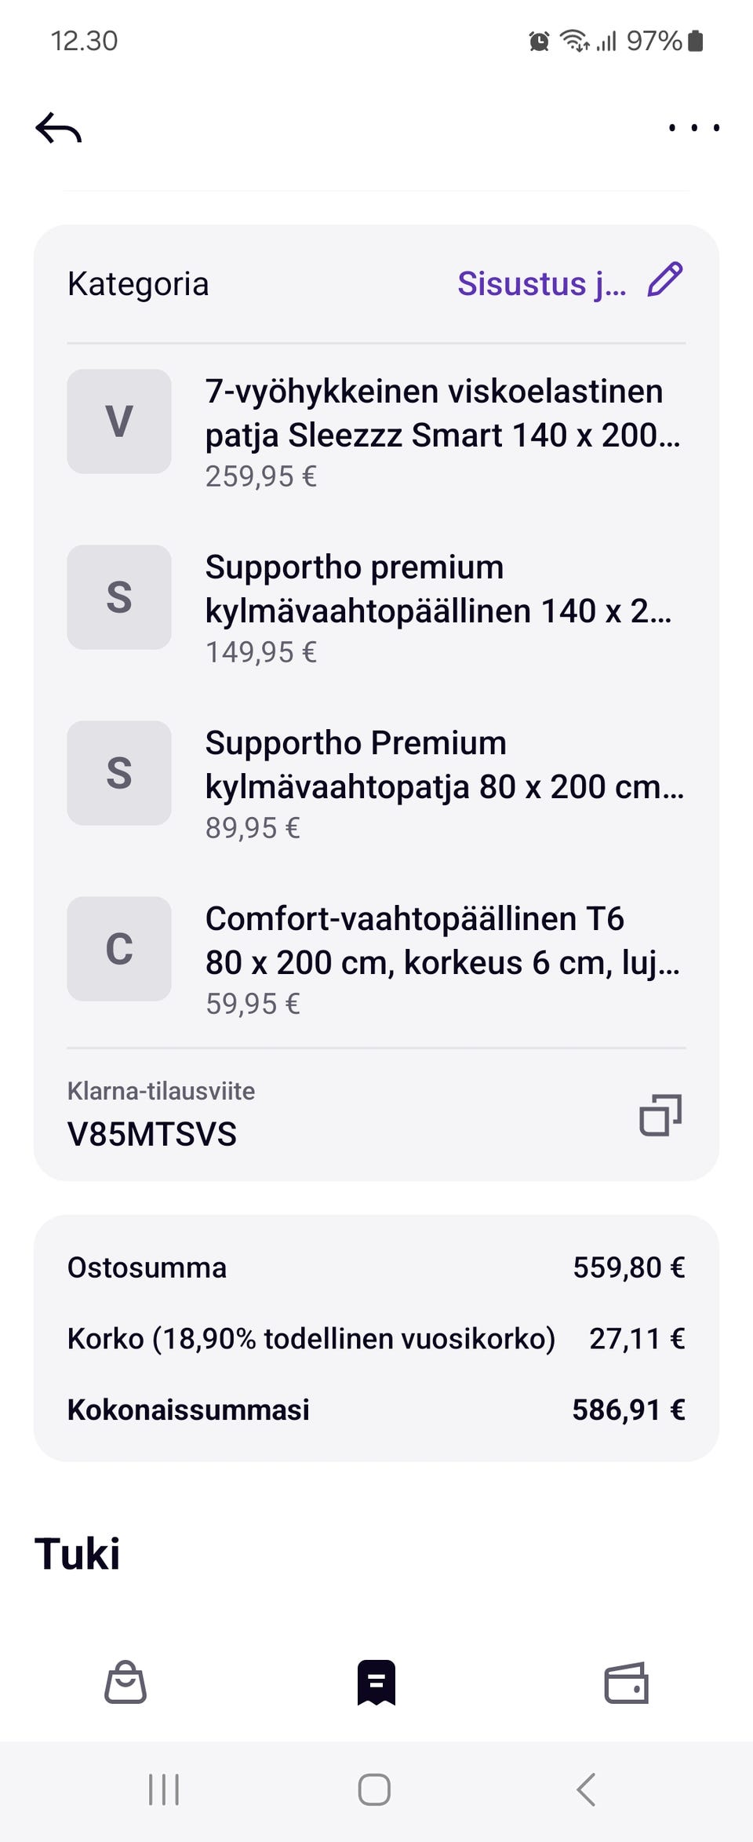Image resolution: width=753 pixels, height=1842 pixels.
Task: Tap the back arrow at top left
Action: (59, 128)
